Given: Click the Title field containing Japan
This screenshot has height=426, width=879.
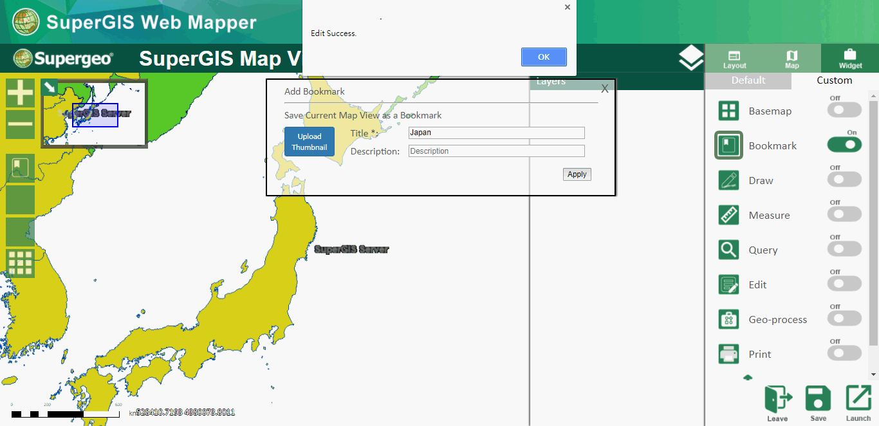Looking at the screenshot, I should (497, 133).
